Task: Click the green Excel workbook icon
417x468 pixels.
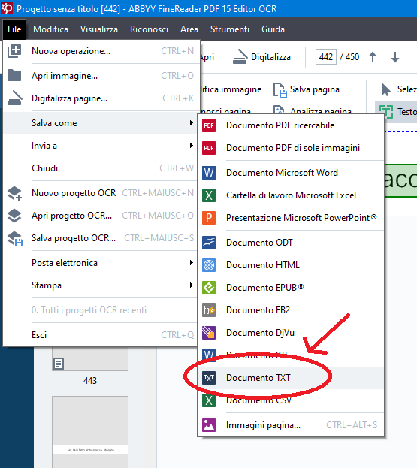Action: pyautogui.click(x=209, y=195)
